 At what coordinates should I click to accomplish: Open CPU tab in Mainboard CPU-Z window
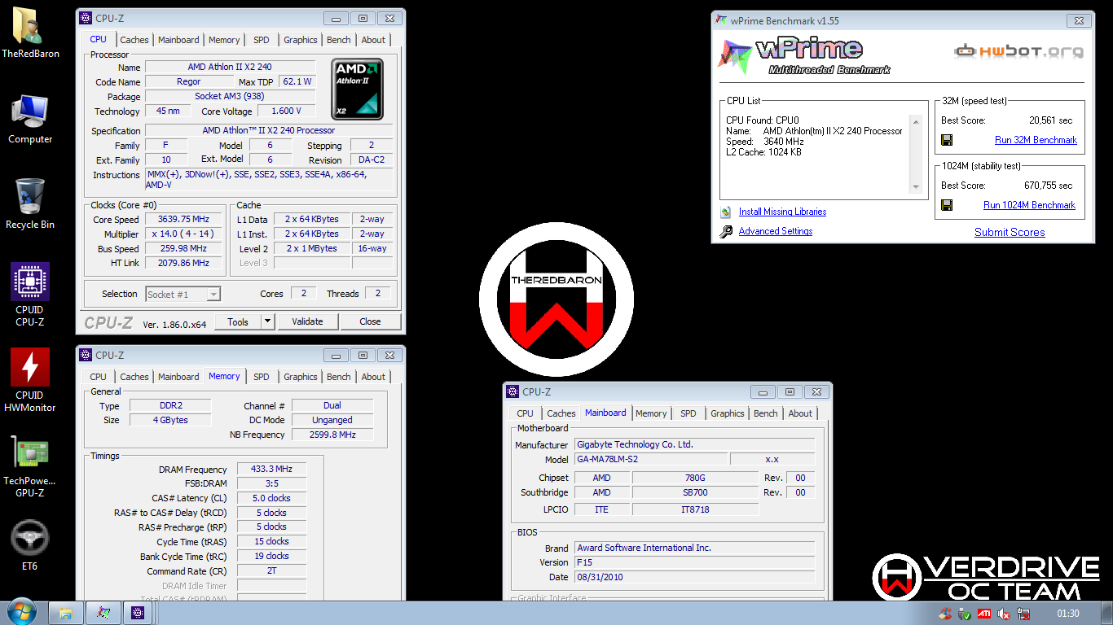pos(526,413)
